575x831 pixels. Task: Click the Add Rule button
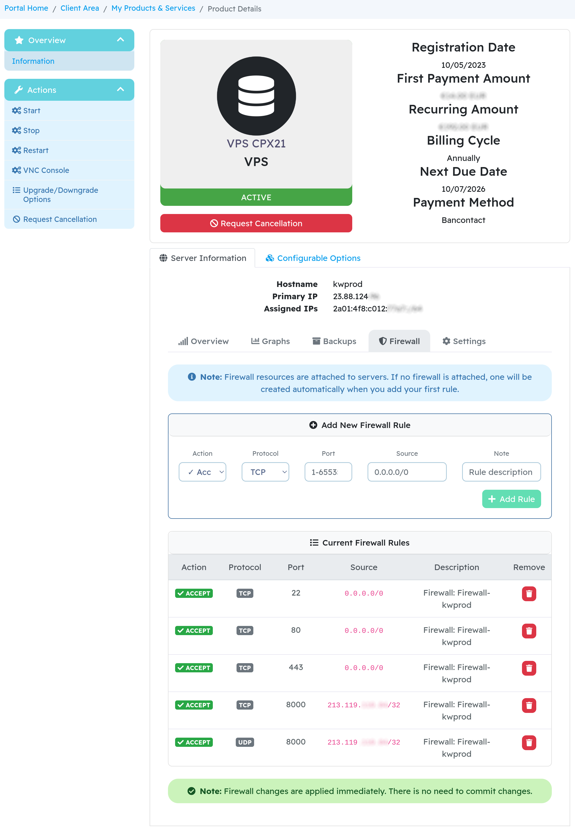coord(511,499)
